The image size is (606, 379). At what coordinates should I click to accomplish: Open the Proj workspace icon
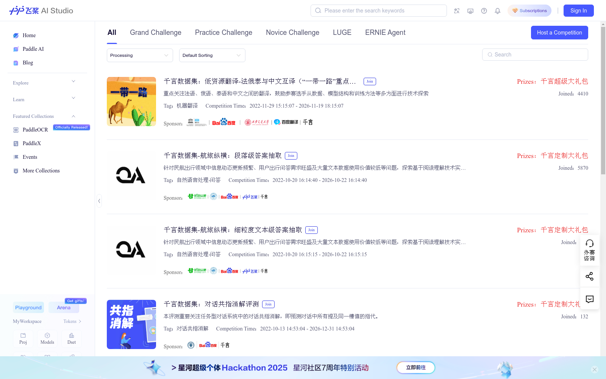(x=23, y=338)
